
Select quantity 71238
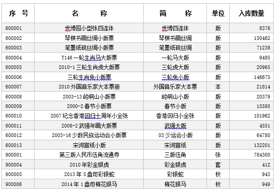pyautogui.click(x=263, y=48)
